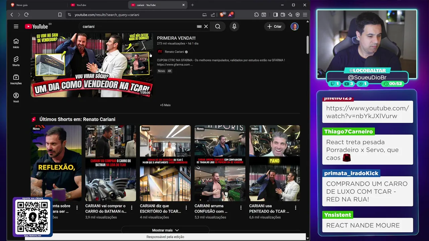This screenshot has height=241, width=429.
Task: Open the PRIMEIRA VENDA!!! video title
Action: point(176,38)
